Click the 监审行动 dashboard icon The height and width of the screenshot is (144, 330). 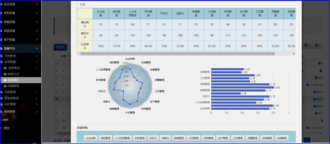[x=5, y=74]
